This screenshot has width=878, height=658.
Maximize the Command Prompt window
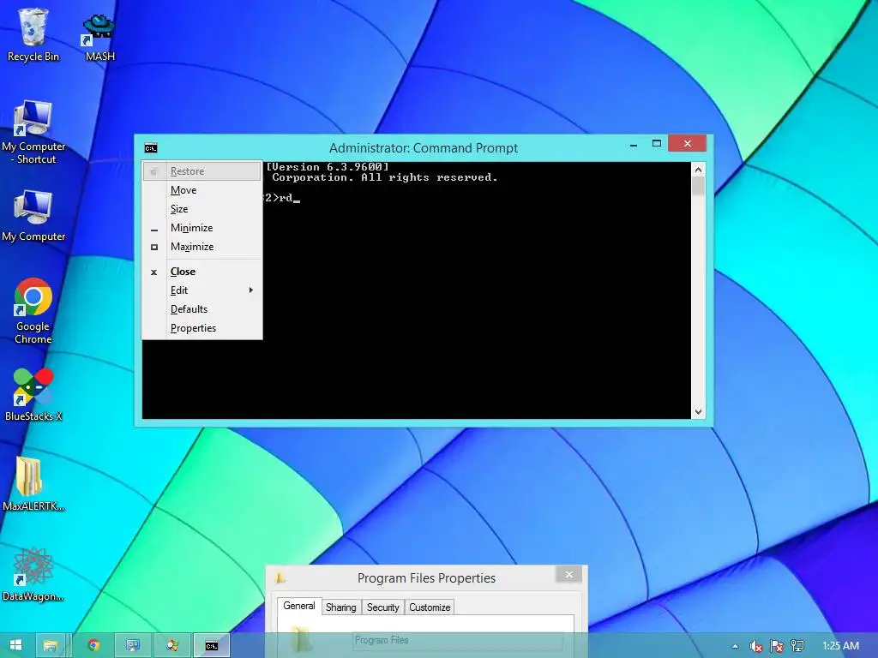click(657, 144)
